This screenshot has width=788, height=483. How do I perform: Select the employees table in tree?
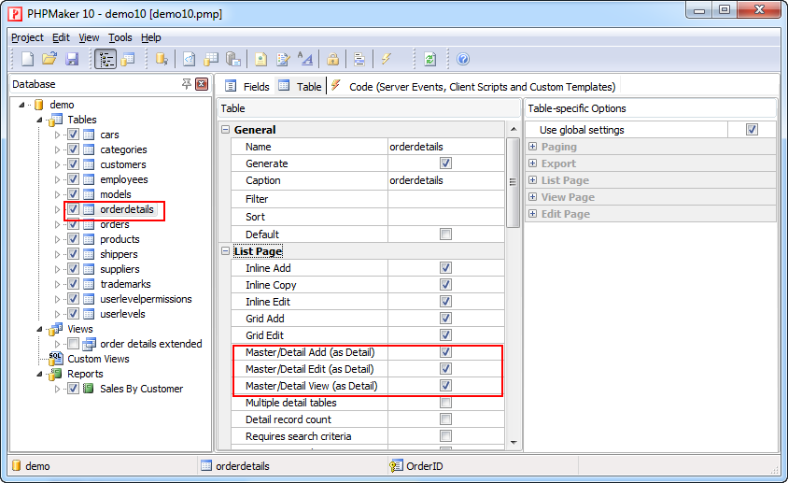click(123, 179)
